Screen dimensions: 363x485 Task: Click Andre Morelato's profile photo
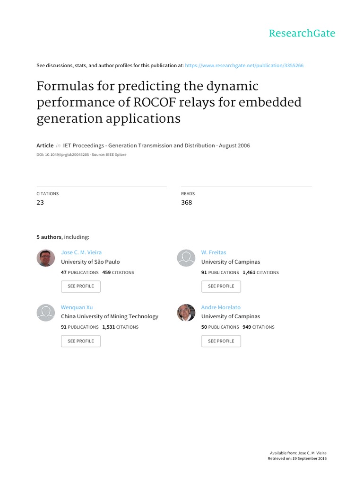coord(186,313)
